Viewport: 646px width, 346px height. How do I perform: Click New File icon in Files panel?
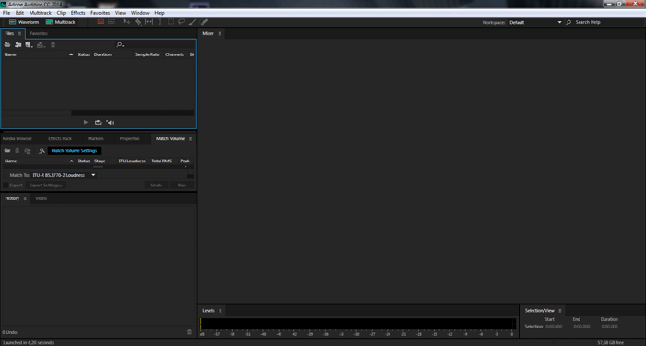(x=29, y=45)
